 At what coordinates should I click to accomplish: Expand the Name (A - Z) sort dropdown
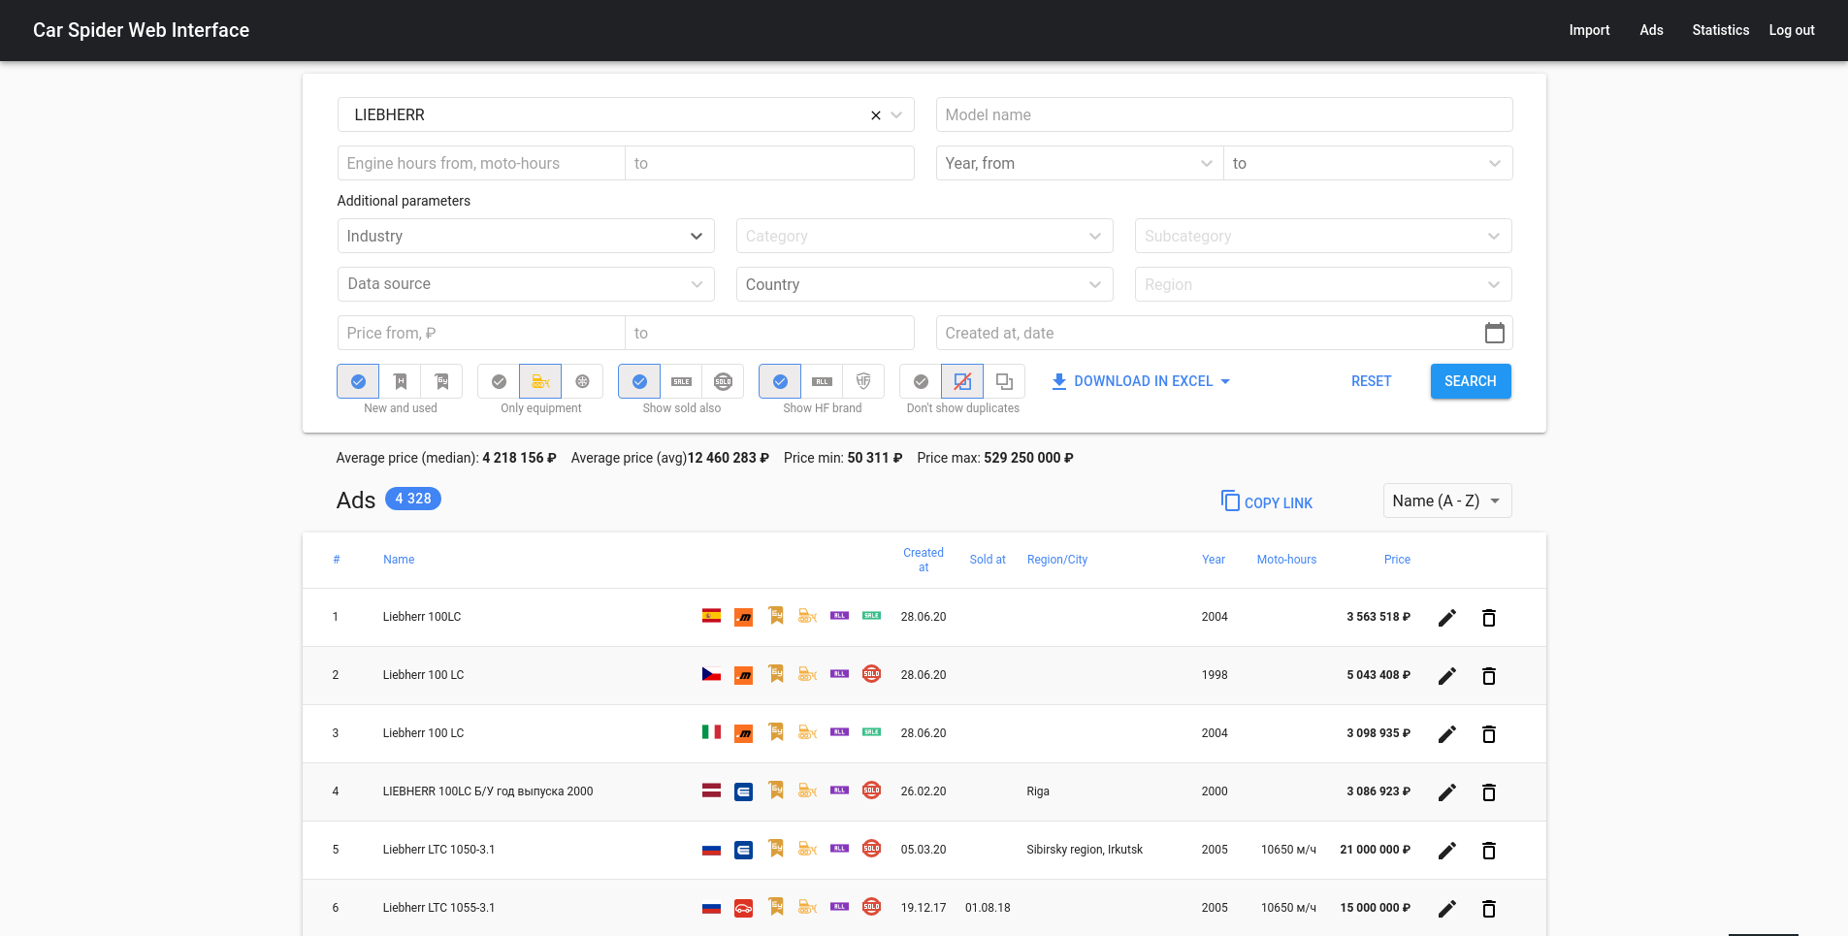(1446, 500)
